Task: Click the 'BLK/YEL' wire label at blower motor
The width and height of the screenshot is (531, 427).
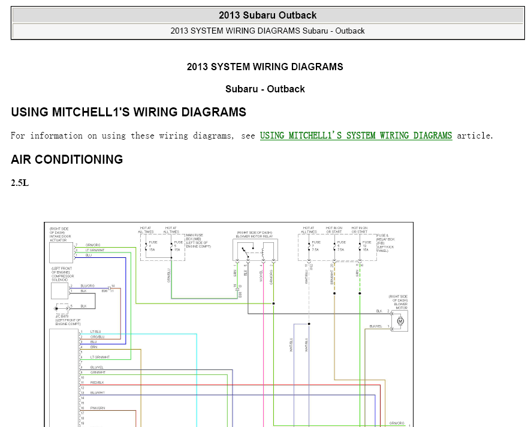Action: click(376, 326)
